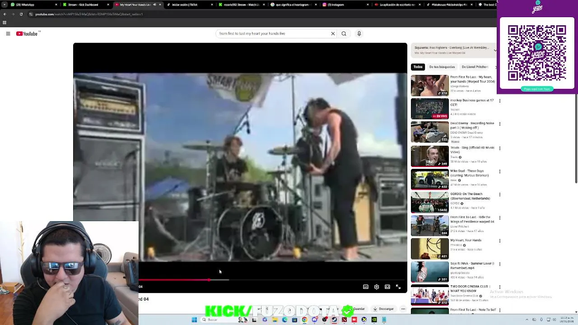Image resolution: width=578 pixels, height=325 pixels.
Task: Open Mike Stud - These Days title
Action: [x=470, y=173]
